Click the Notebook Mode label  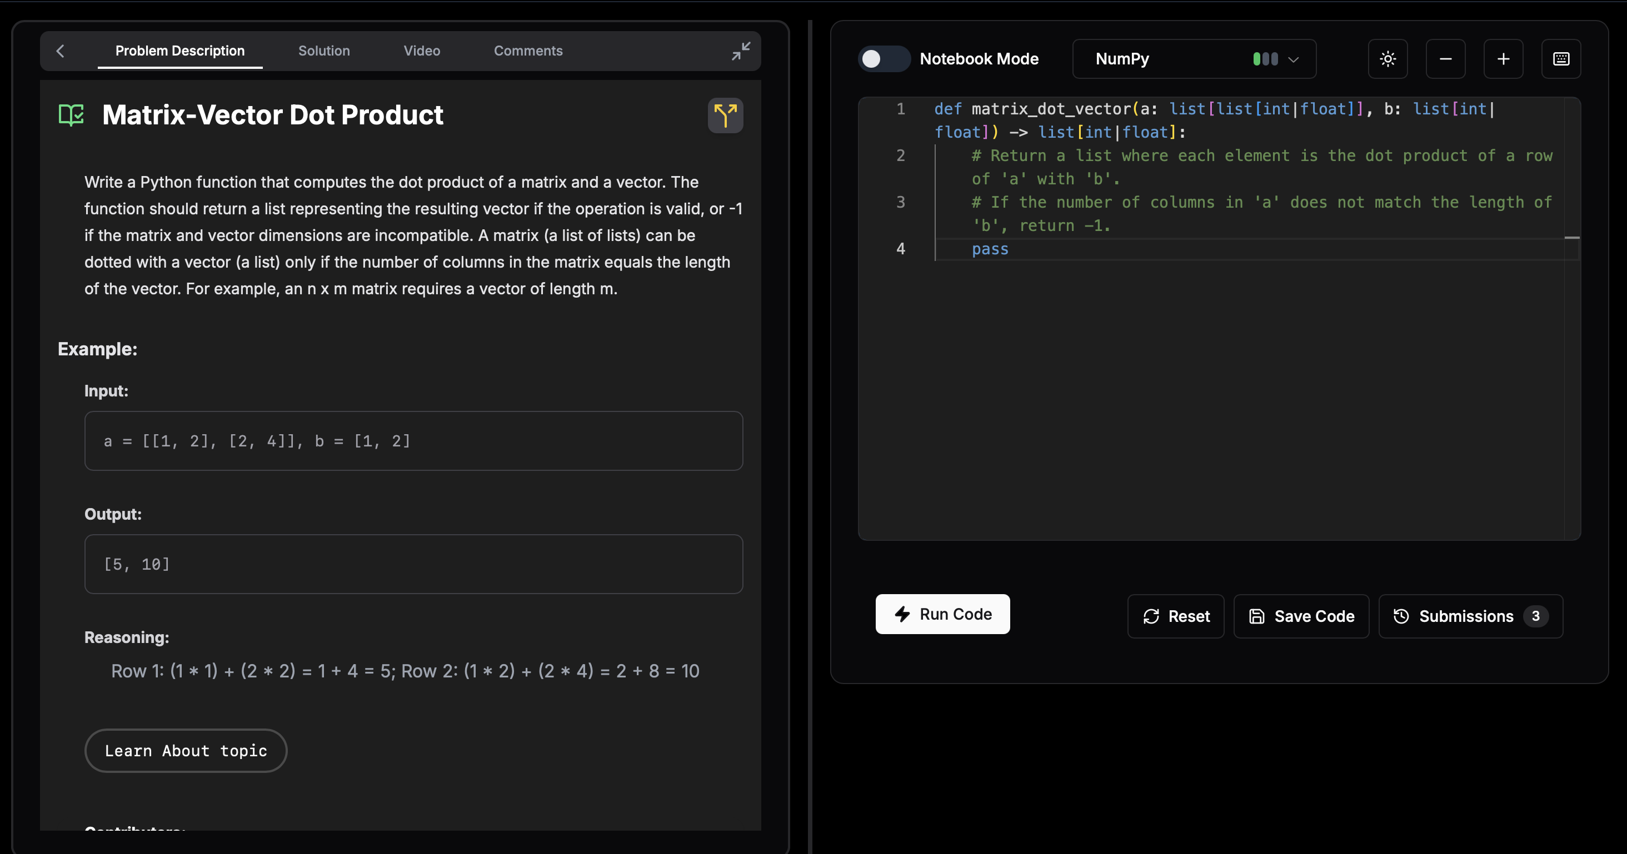(979, 59)
